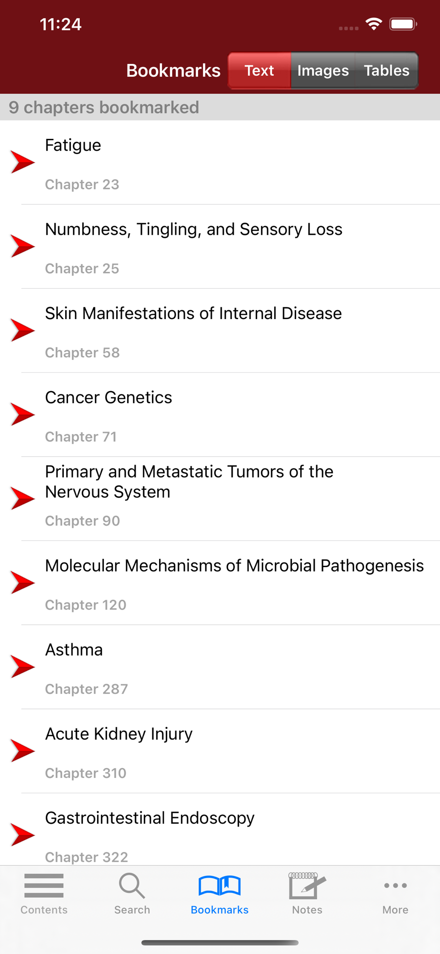The height and width of the screenshot is (954, 440).
Task: Tap the home indicator bar
Action: tap(220, 943)
